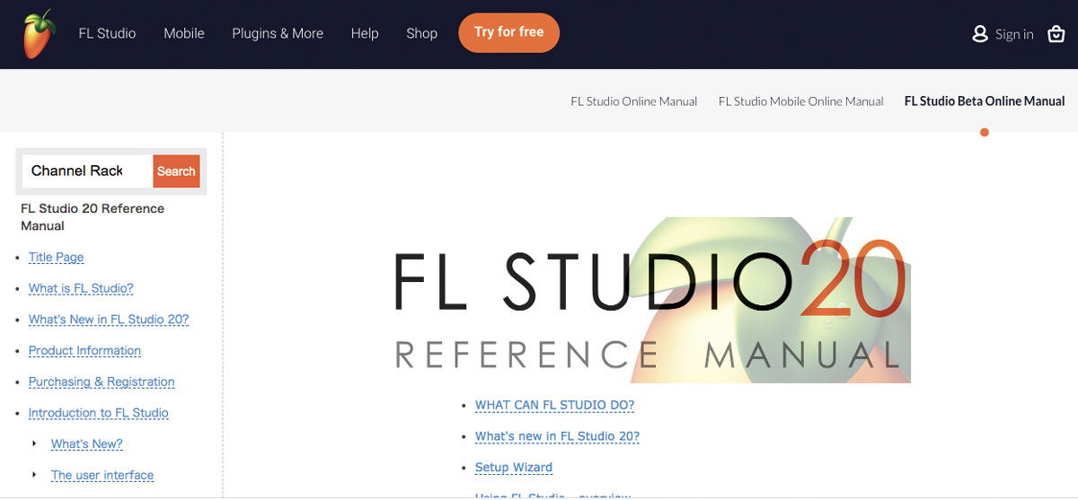The height and width of the screenshot is (500, 1078).
Task: Select FL Studio Beta Online Manual tab
Action: click(x=985, y=101)
